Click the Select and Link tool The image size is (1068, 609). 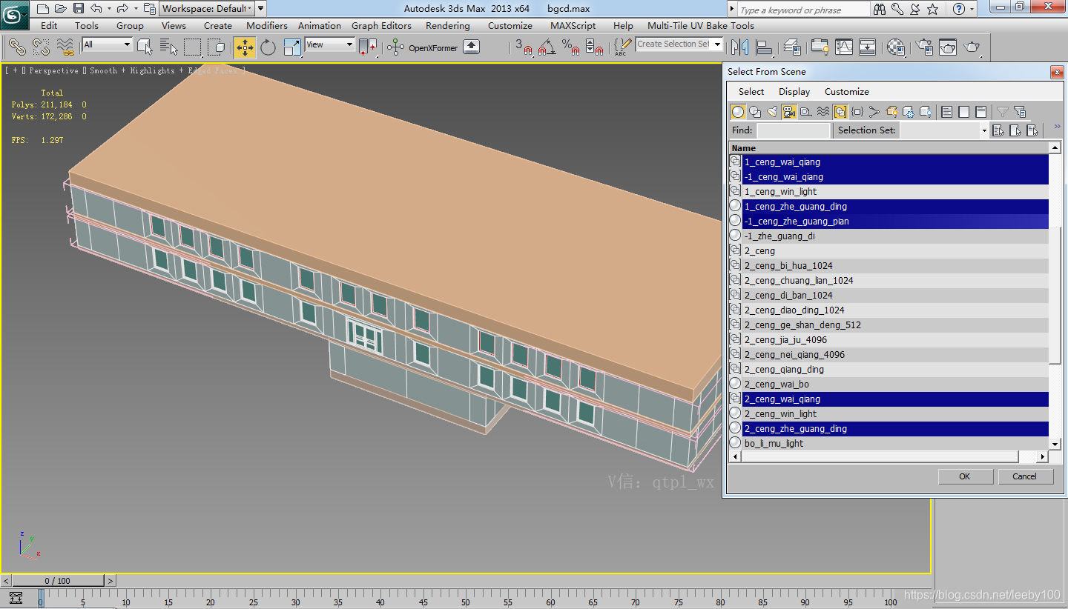point(17,47)
